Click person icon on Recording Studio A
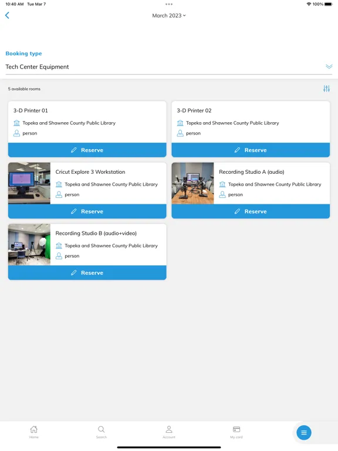The image size is (338, 451). [222, 194]
